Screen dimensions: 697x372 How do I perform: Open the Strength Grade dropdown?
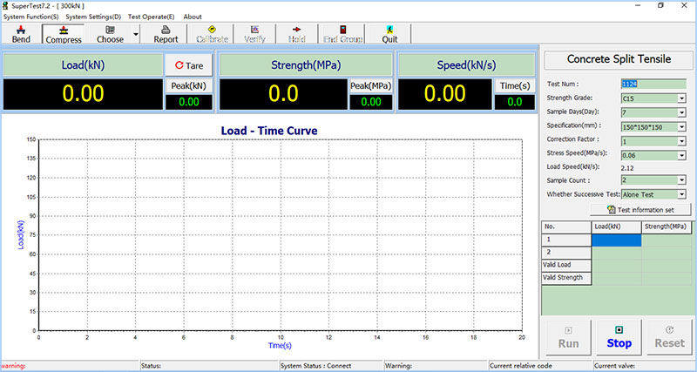point(681,98)
